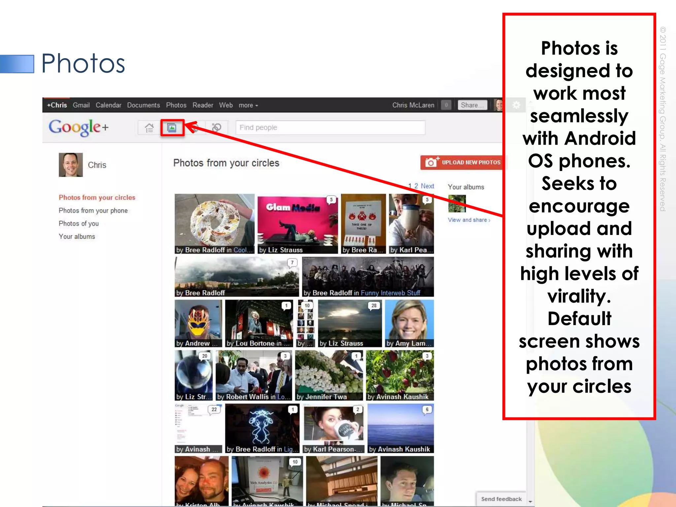
Task: Open the donut photo by Bree Radloff
Action: point(215,224)
